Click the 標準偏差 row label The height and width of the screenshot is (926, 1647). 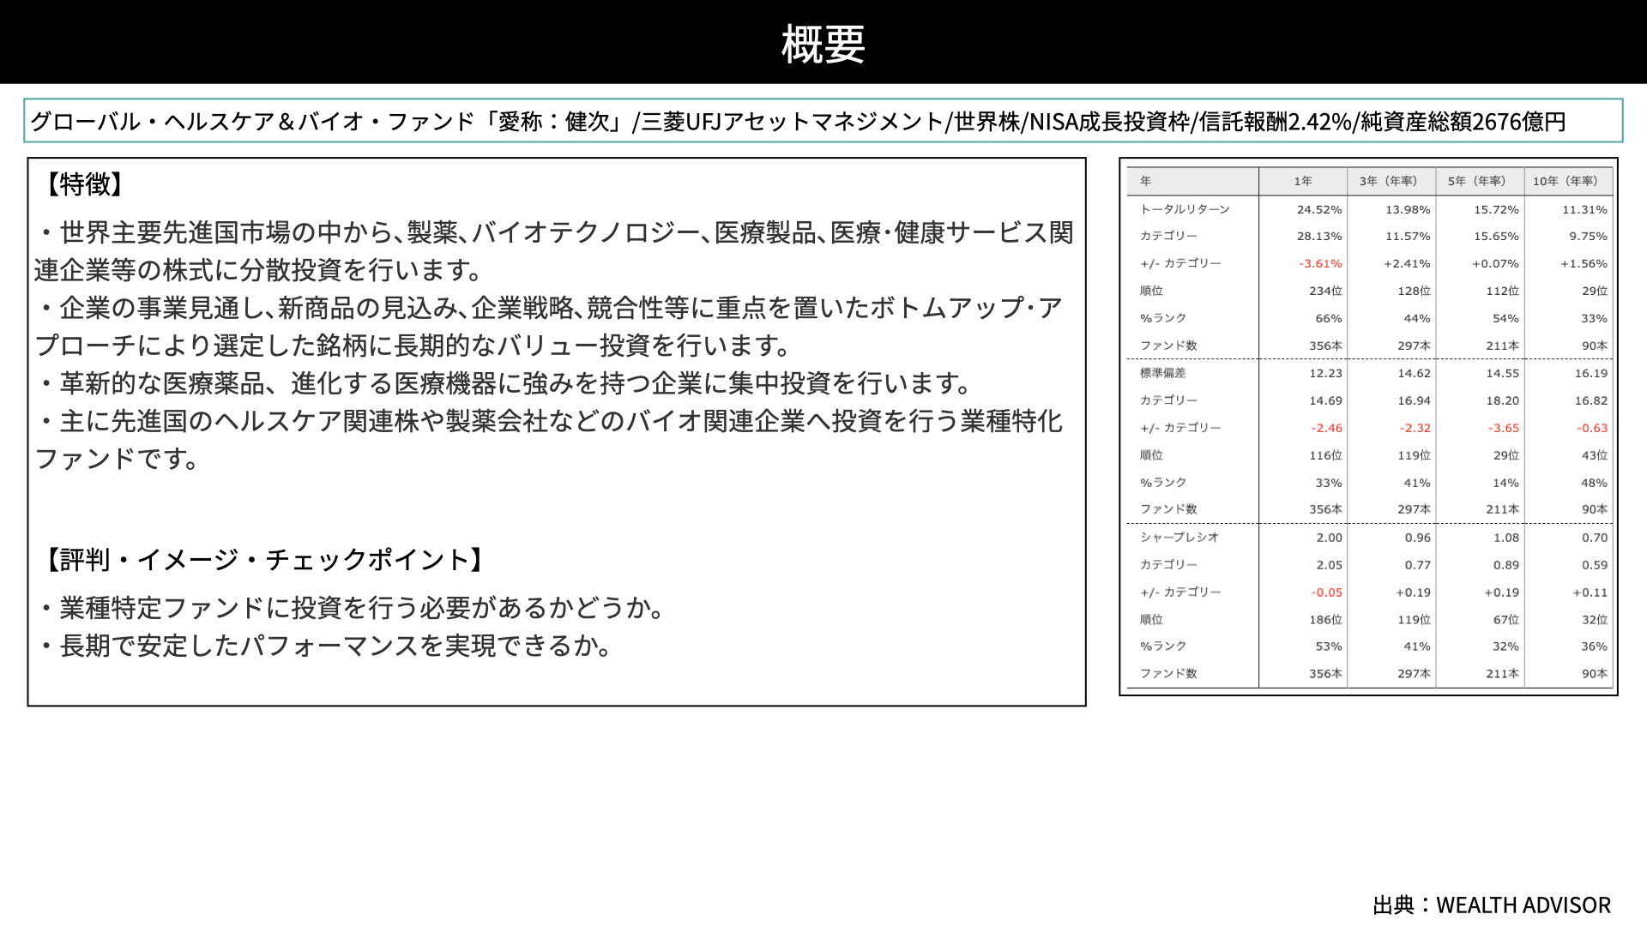(x=1162, y=373)
